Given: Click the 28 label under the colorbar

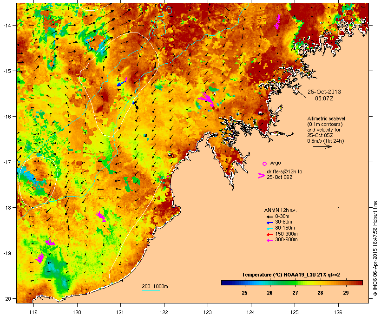Looking at the screenshot, I should 320,293.
